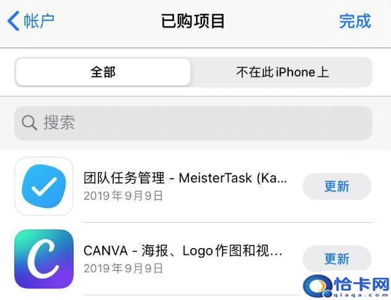Select the 全部 segment
The width and height of the screenshot is (391, 300).
(x=103, y=72)
